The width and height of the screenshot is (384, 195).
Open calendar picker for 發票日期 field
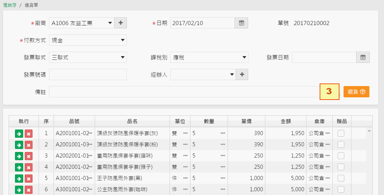[363, 57]
